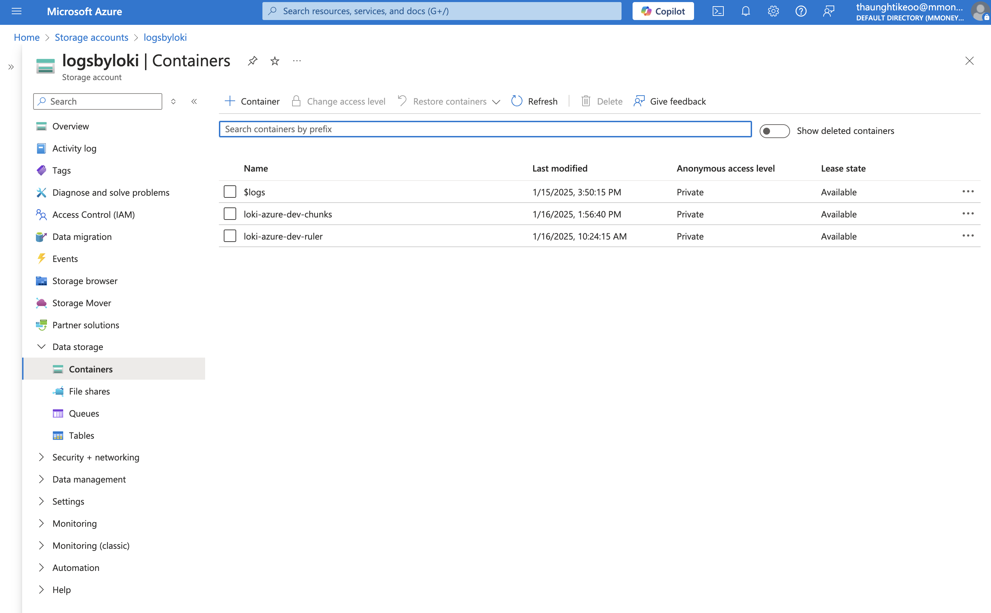991x613 pixels.
Task: Focus the Search containers by prefix field
Action: coord(485,129)
